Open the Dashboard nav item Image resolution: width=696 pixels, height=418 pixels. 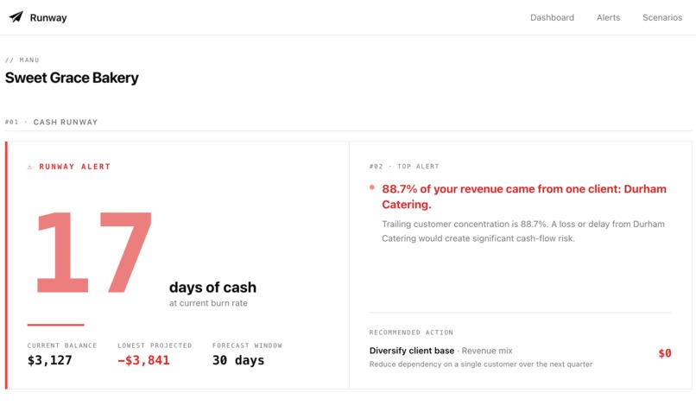click(552, 18)
